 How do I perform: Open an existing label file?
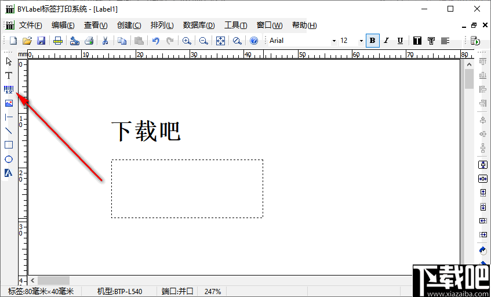[x=27, y=41]
